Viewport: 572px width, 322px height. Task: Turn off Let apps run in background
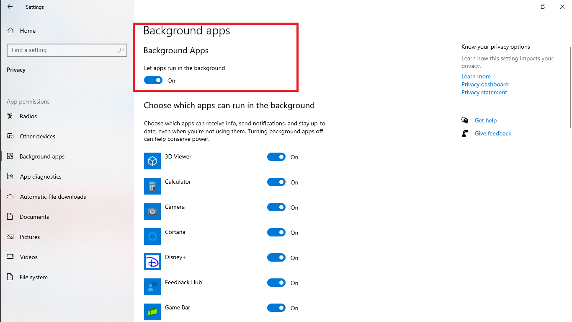[153, 80]
